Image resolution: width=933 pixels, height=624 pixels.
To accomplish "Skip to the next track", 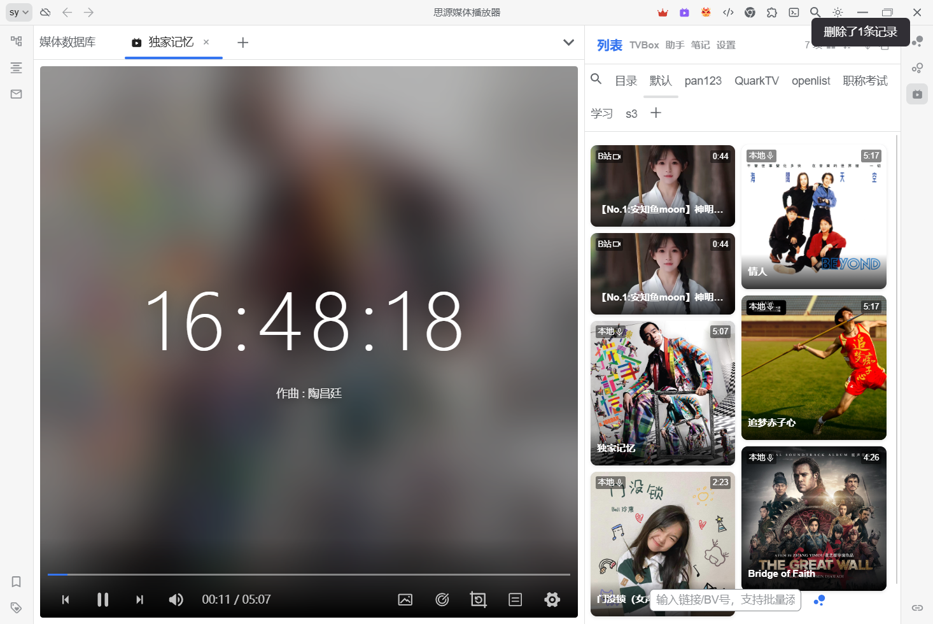I will [139, 600].
